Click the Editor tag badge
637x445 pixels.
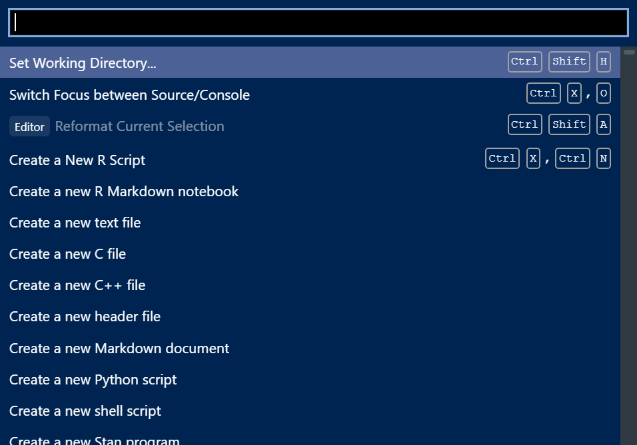29,126
